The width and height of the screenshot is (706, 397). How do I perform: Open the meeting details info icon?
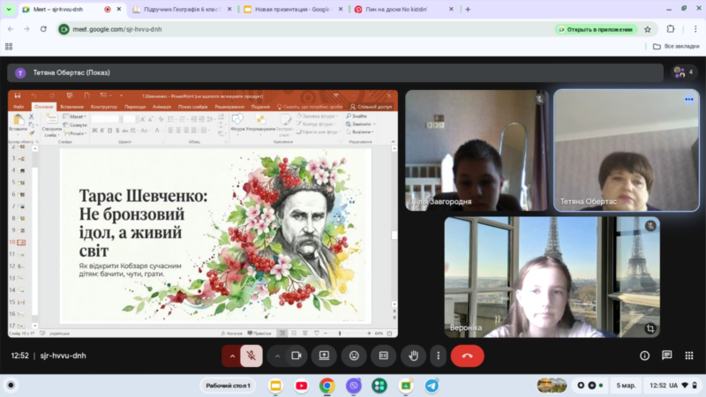coord(644,356)
